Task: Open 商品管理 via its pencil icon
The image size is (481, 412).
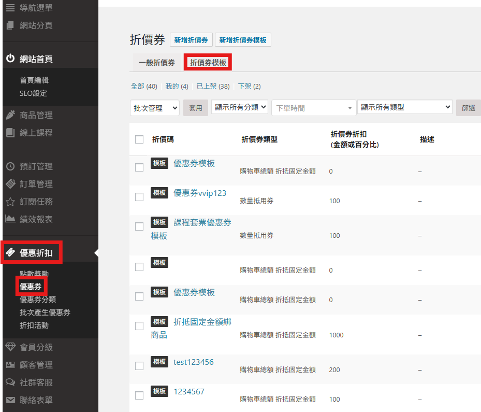Action: tap(10, 115)
